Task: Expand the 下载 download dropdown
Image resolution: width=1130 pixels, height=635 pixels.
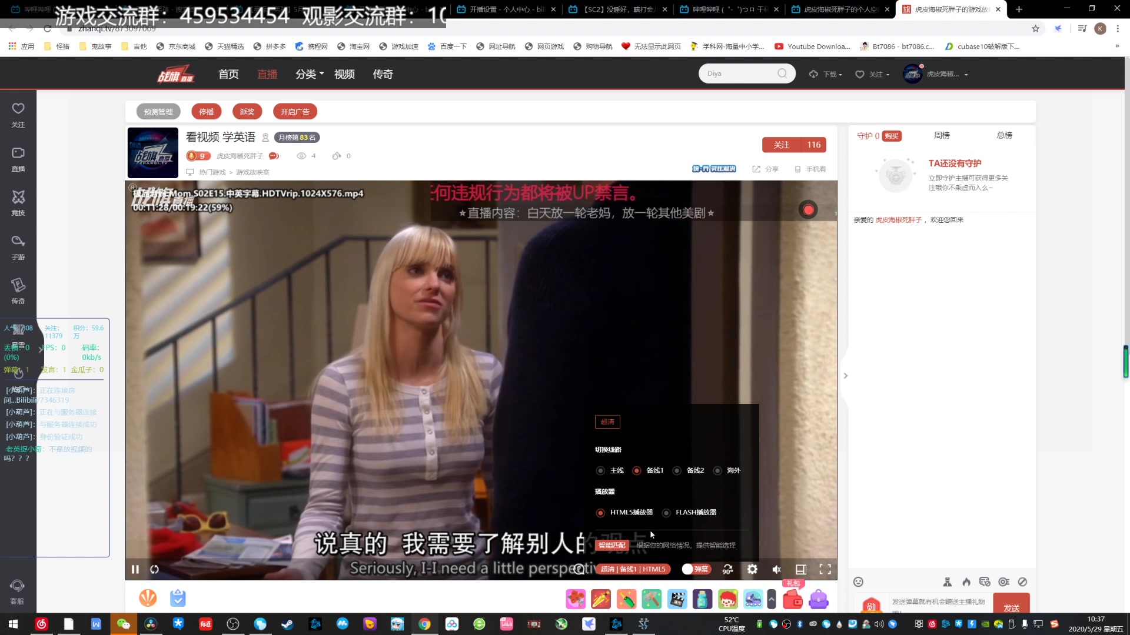Action: (x=826, y=74)
